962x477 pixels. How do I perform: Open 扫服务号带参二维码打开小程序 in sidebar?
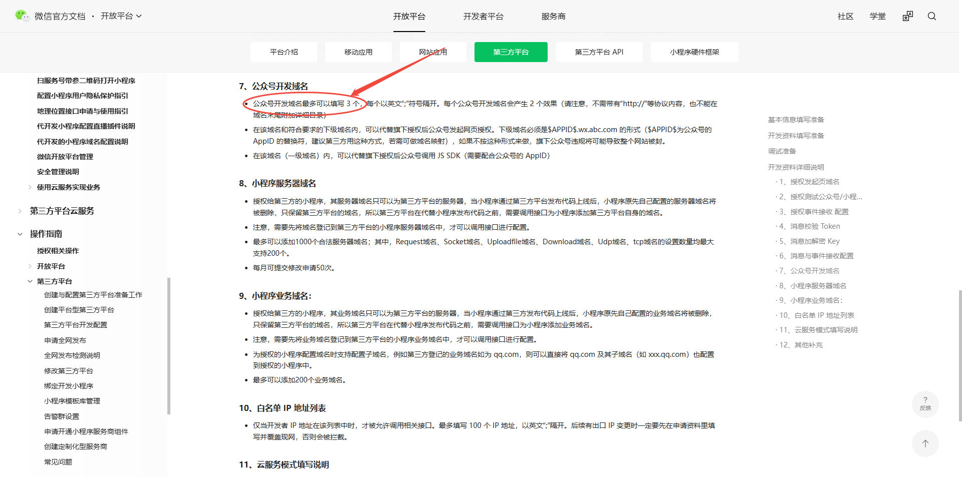(86, 81)
